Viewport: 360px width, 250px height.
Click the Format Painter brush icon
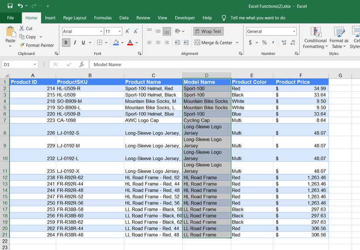click(22, 45)
